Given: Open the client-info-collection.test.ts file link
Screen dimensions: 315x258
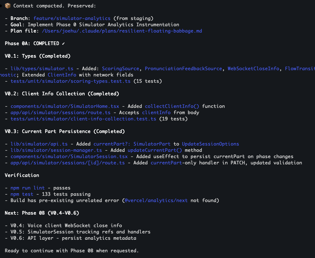Looking at the screenshot, I should [83, 119].
